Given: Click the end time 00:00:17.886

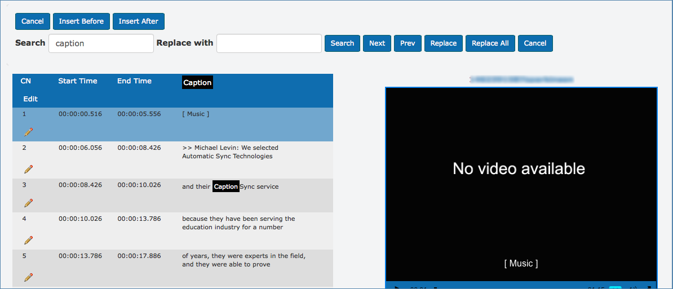Looking at the screenshot, I should (x=139, y=256).
